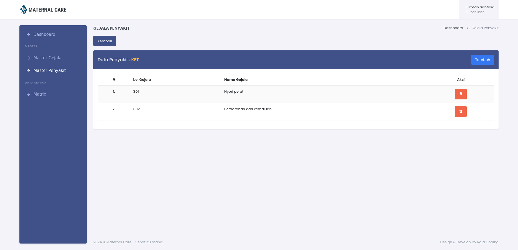
Task: Click the Aksi column header
Action: point(461,80)
